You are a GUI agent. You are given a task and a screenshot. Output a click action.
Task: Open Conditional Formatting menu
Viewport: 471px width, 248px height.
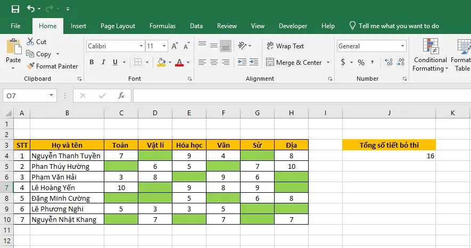[431, 55]
